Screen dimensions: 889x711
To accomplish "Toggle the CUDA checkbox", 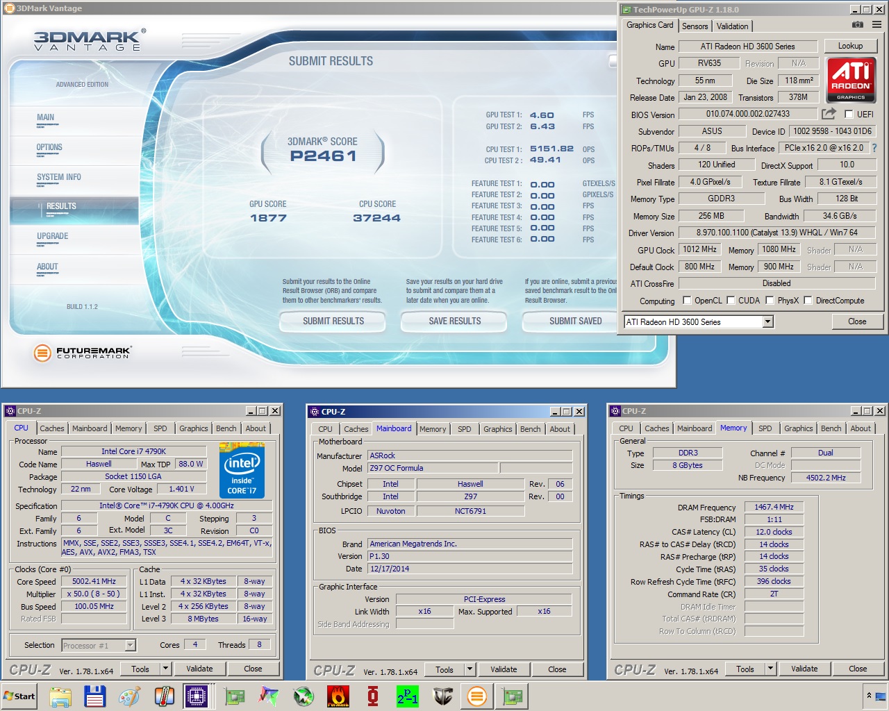I will click(731, 301).
